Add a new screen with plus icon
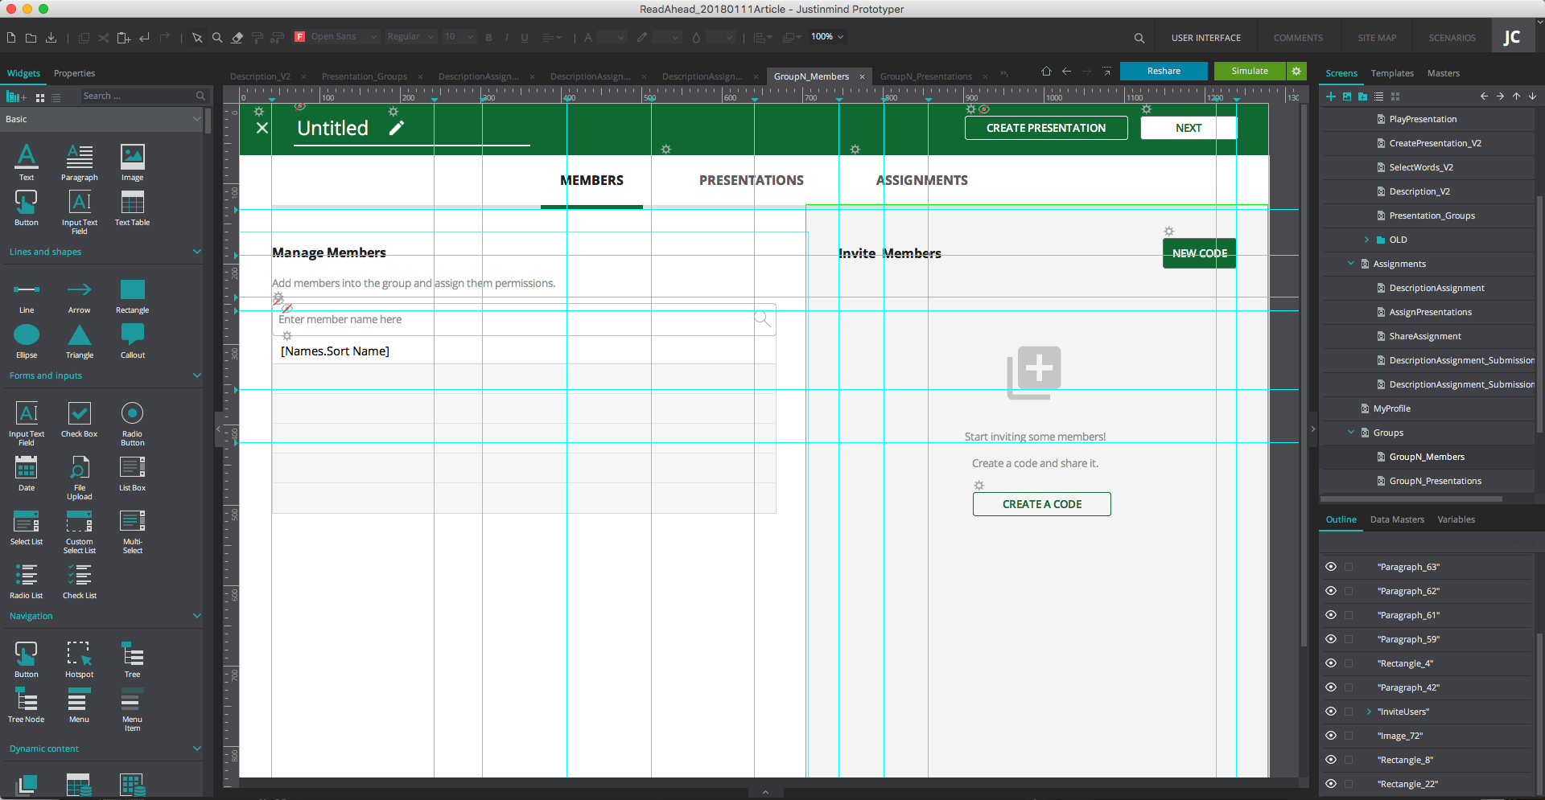Image resolution: width=1545 pixels, height=800 pixels. tap(1331, 96)
